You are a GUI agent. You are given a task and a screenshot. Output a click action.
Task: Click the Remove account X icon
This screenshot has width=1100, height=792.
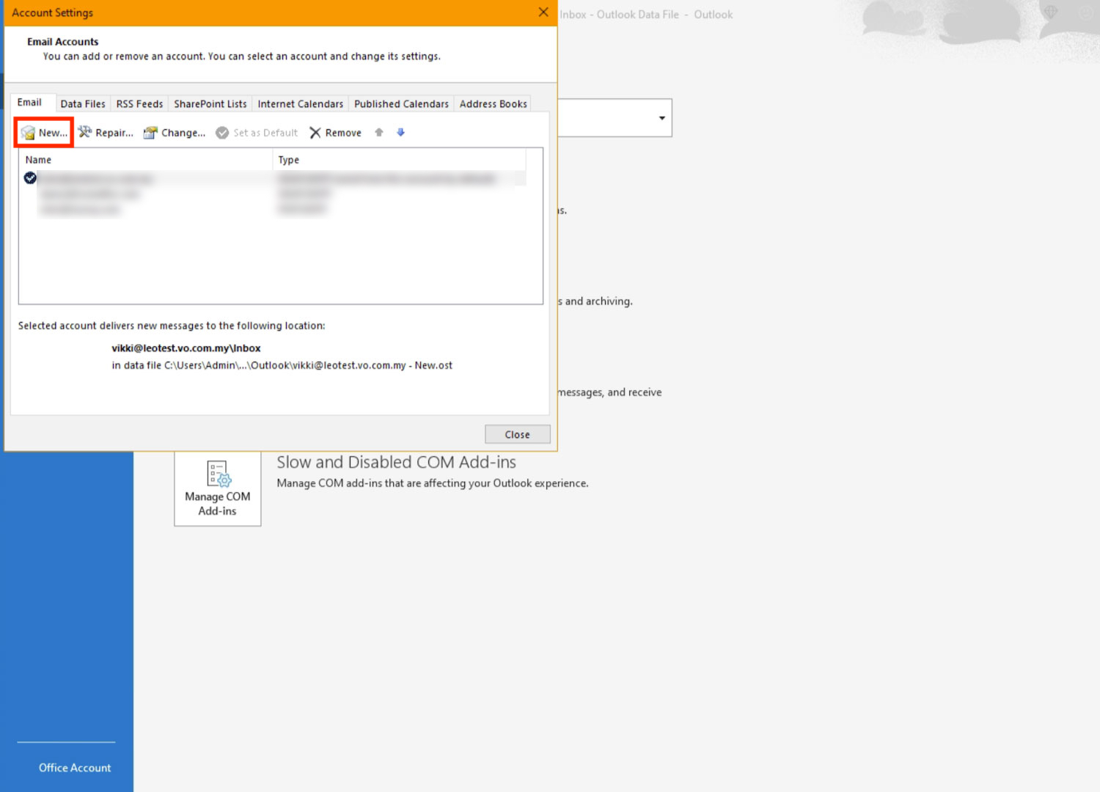pos(315,133)
